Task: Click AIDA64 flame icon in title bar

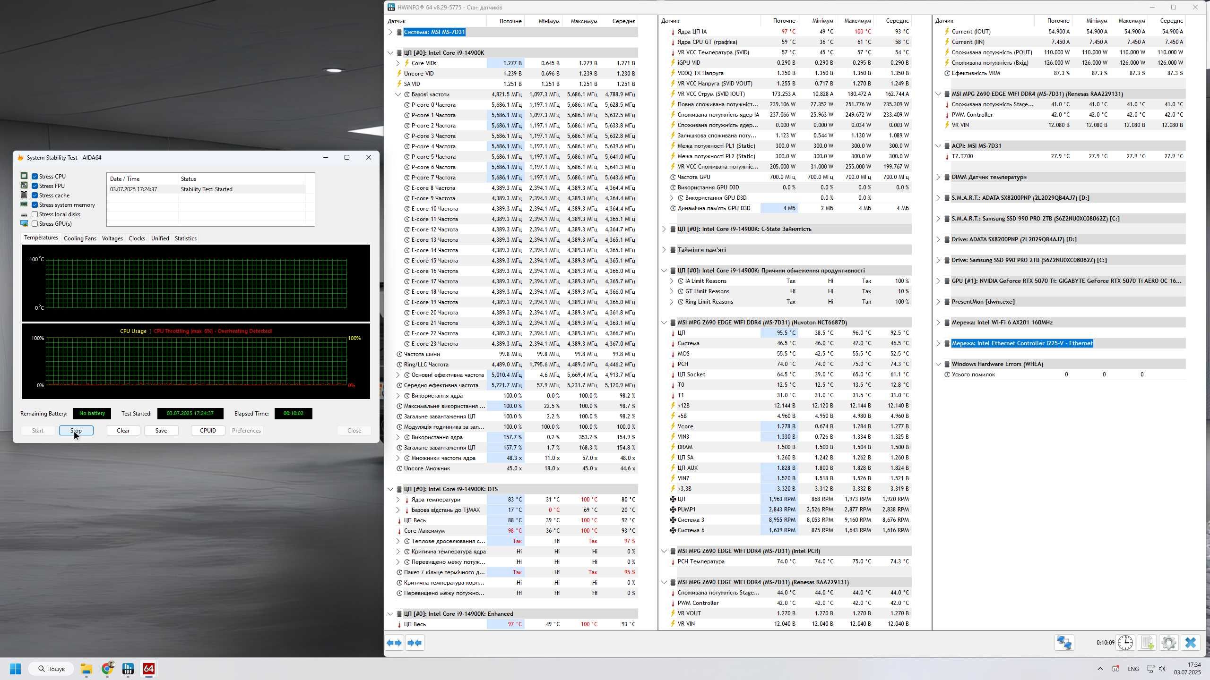Action: click(20, 157)
